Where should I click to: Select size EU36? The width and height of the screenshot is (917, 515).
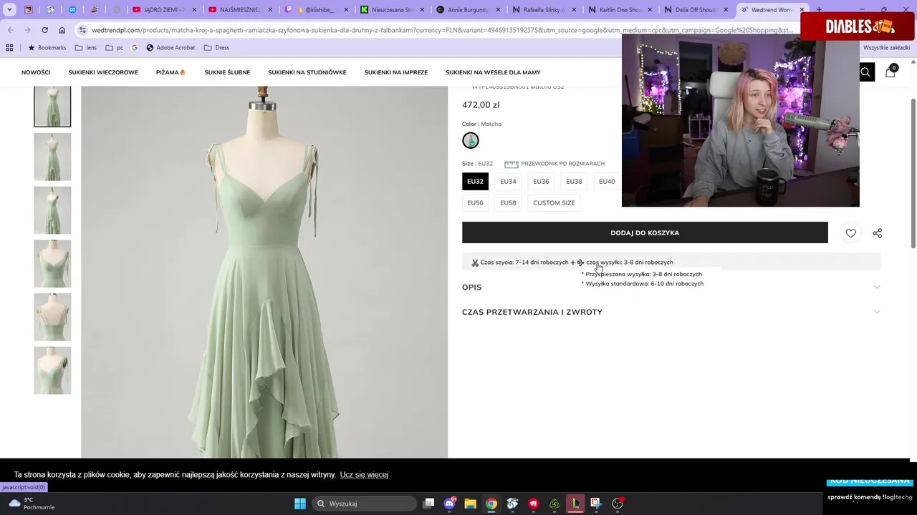541,182
